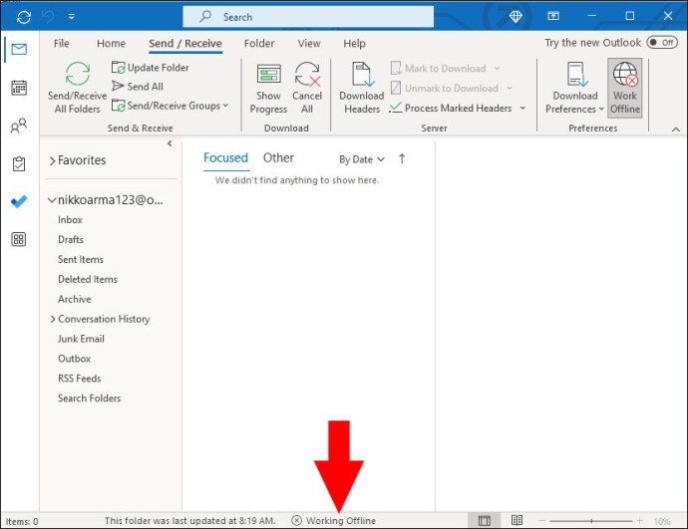Click the Download Headers icon
The height and width of the screenshot is (529, 688).
click(x=362, y=74)
